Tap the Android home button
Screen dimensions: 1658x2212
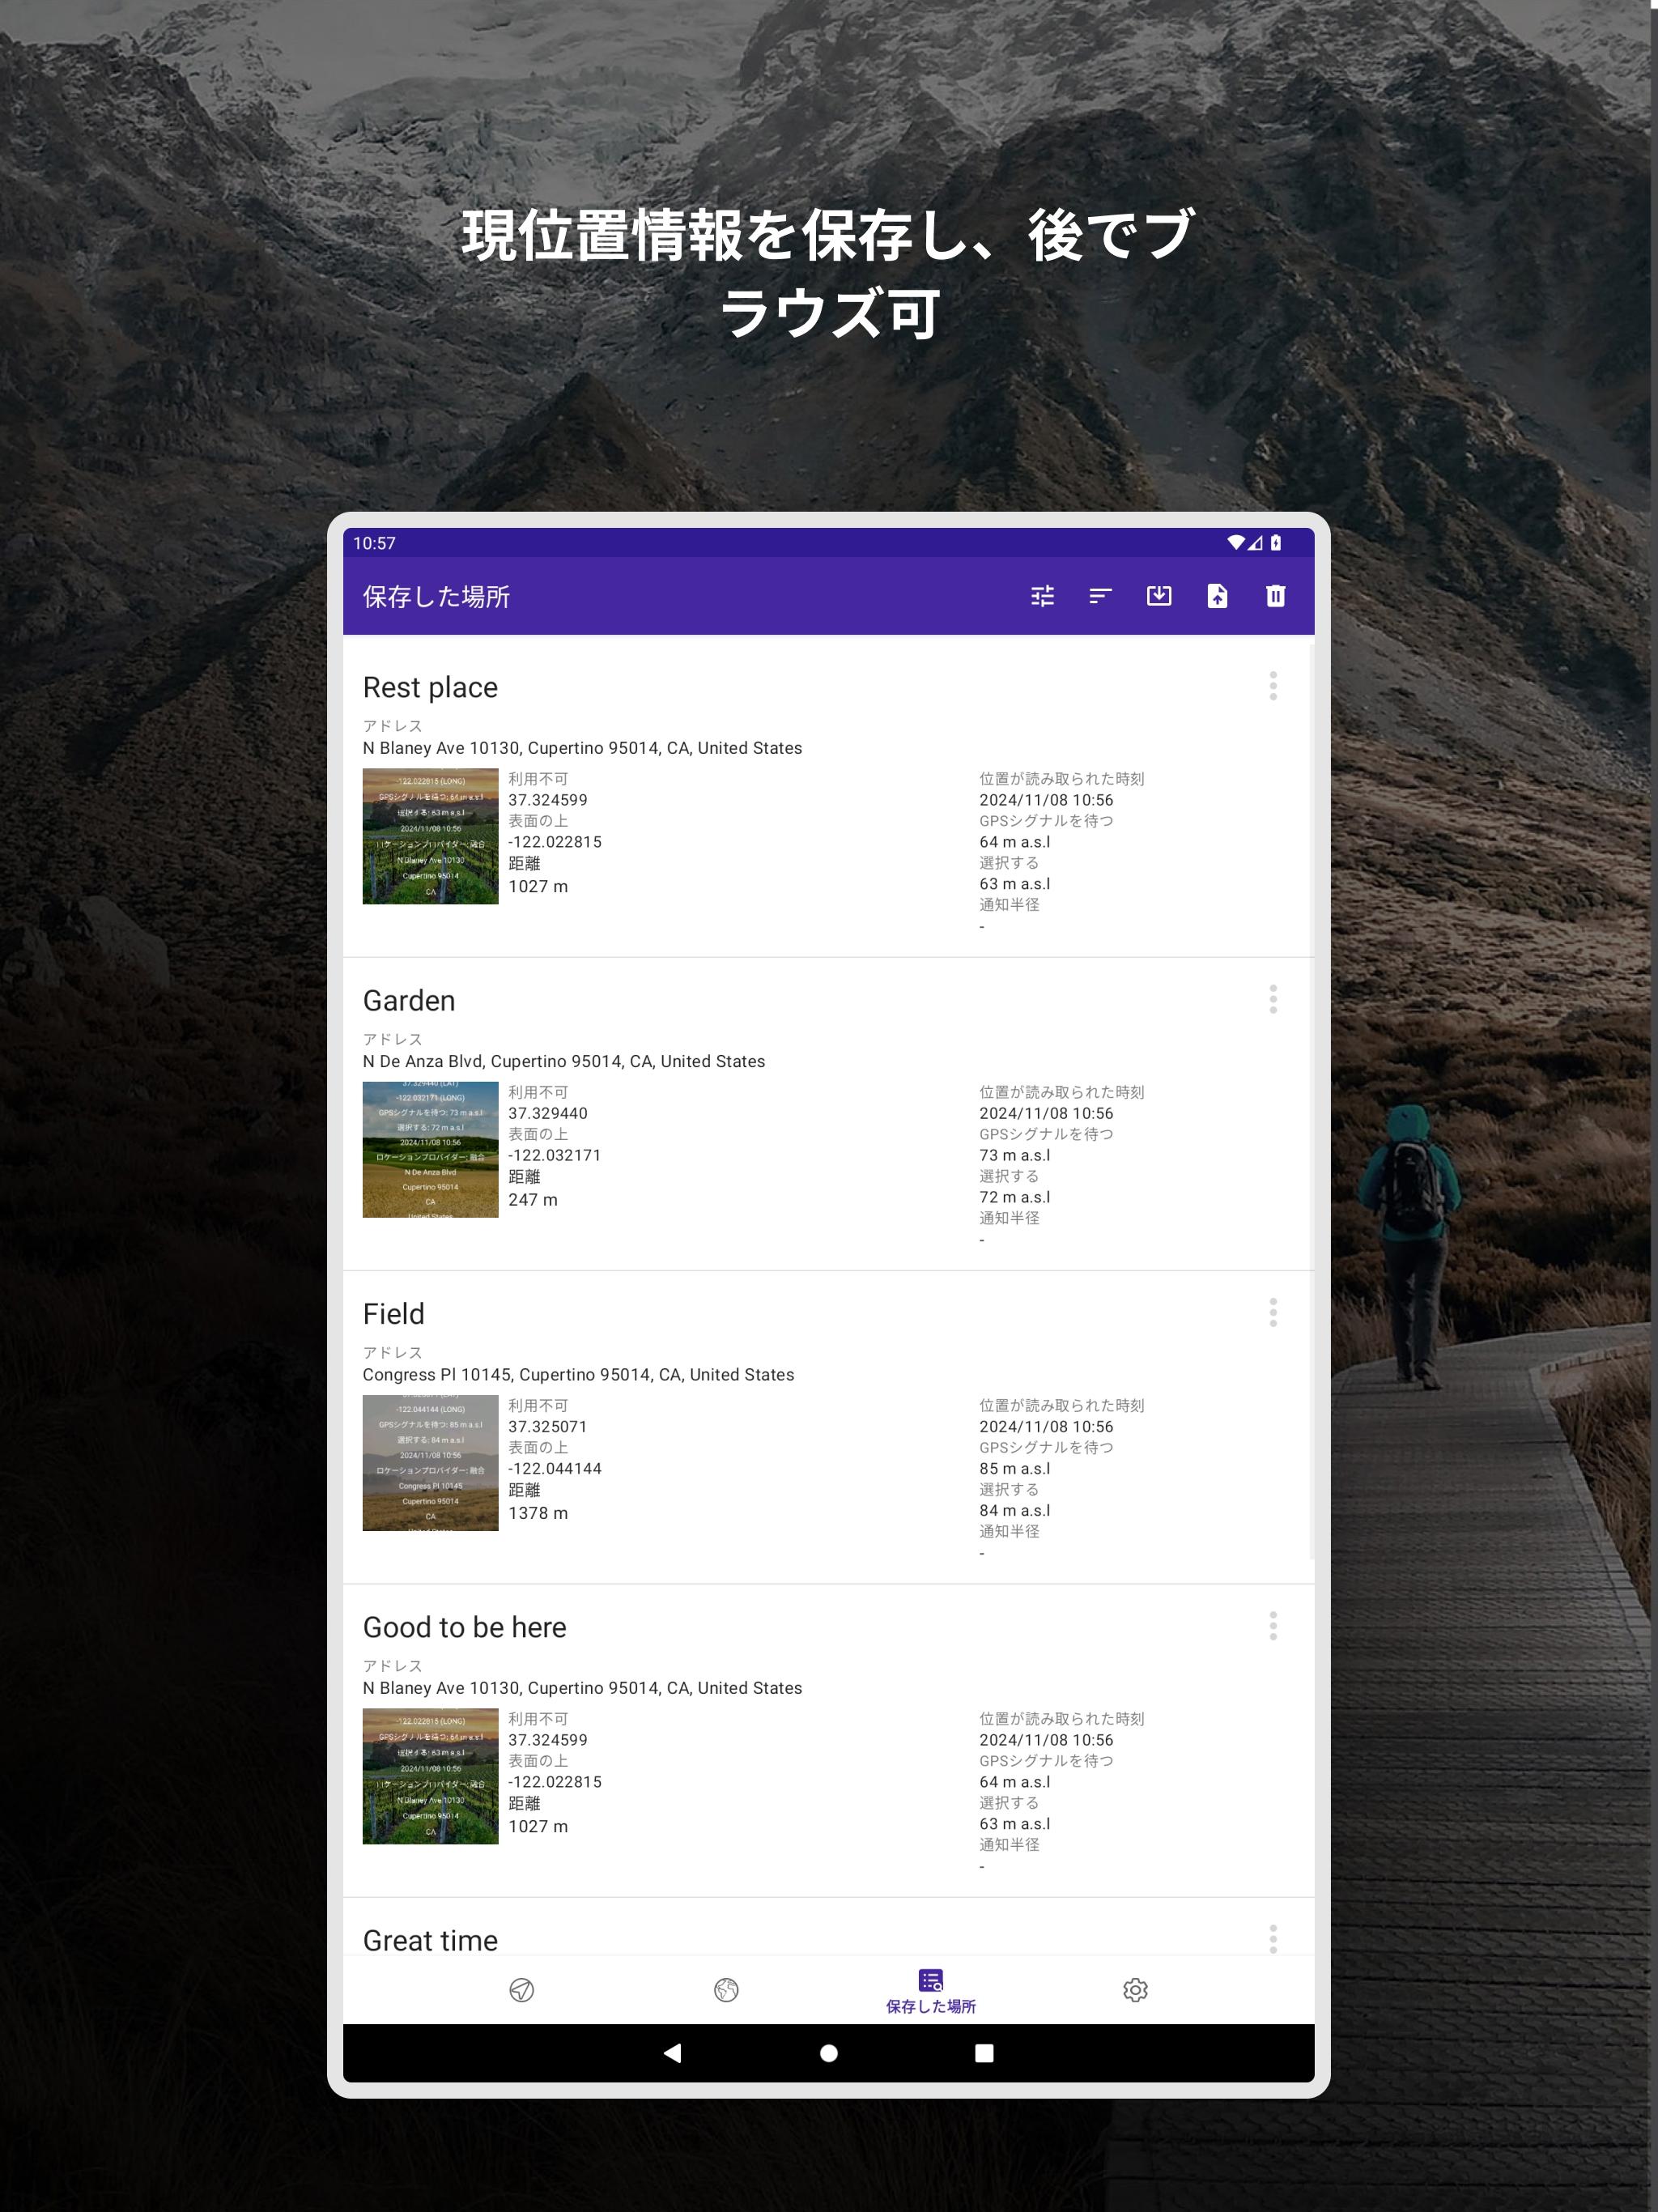click(x=829, y=2053)
